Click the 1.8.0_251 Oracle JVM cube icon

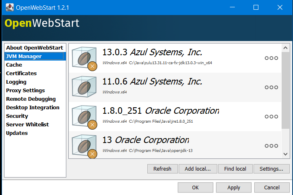(x=84, y=117)
